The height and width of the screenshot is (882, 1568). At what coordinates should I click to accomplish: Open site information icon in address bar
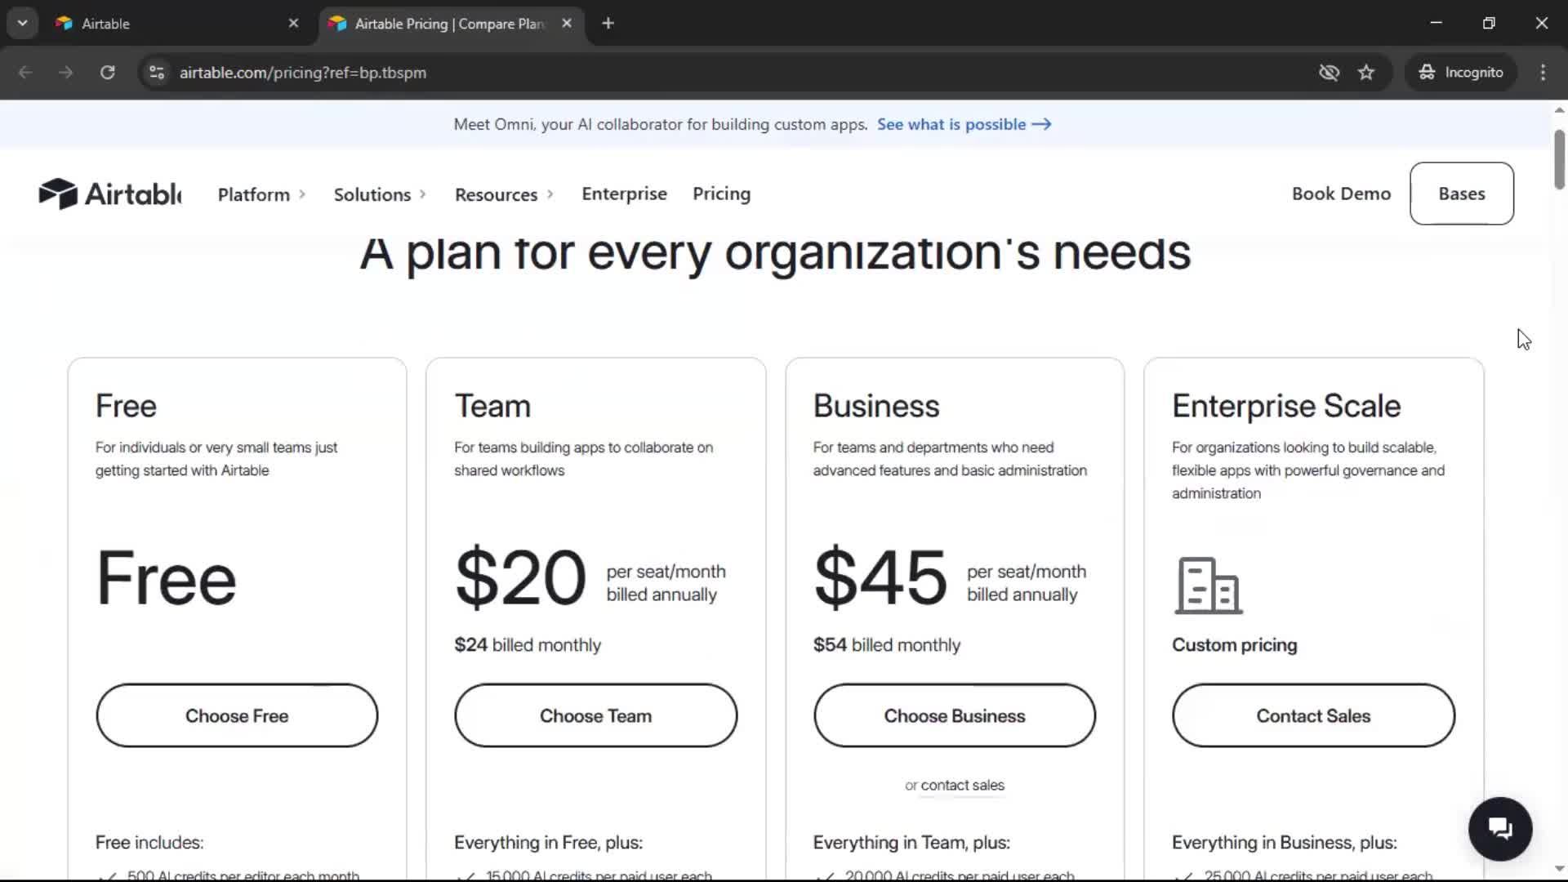[x=157, y=72]
